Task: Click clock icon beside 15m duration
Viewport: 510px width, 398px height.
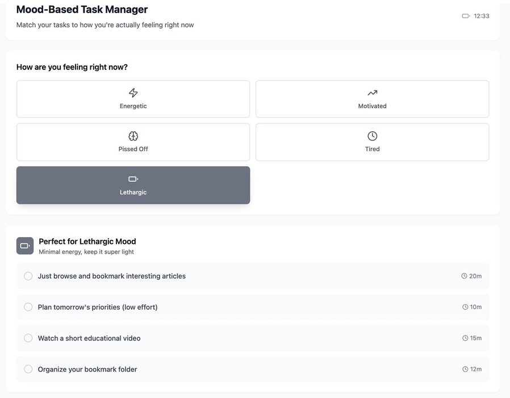Action: (465, 338)
